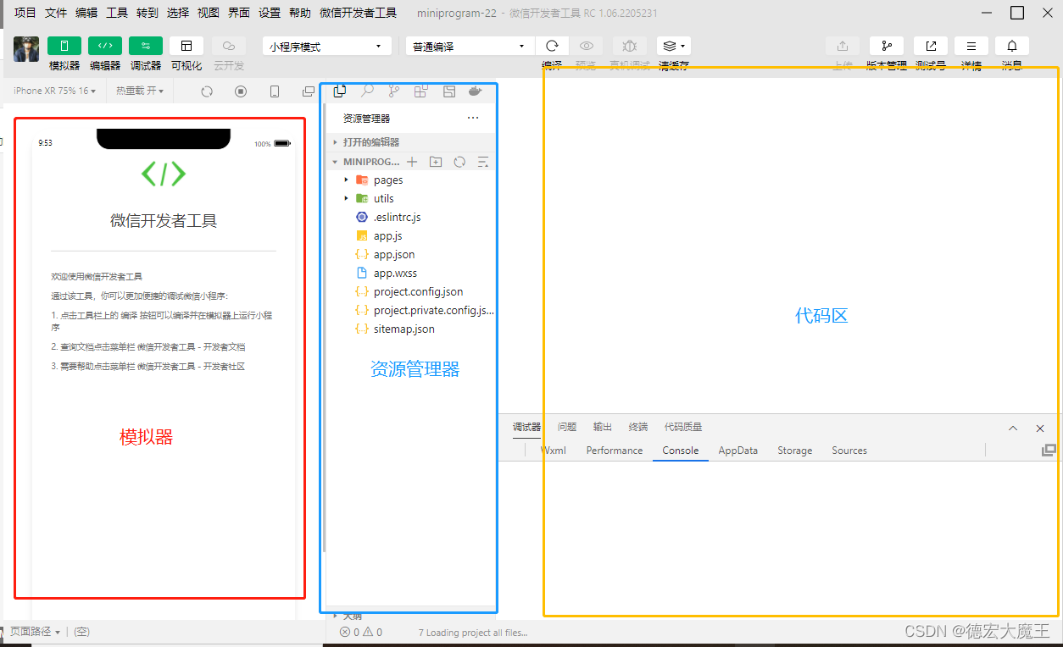This screenshot has width=1063, height=647.
Task: Open the 详情 details panel
Action: tap(971, 46)
